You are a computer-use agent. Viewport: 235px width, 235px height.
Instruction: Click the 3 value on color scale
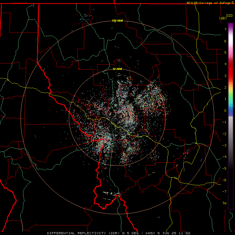tap(225, 76)
